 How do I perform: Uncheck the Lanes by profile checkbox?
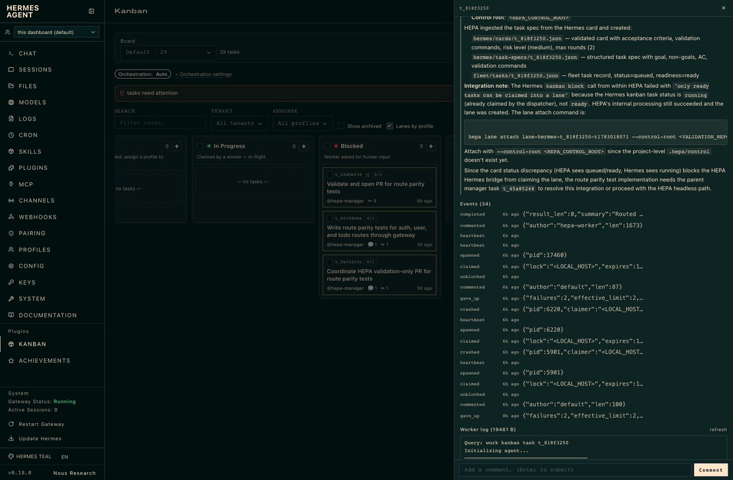390,126
